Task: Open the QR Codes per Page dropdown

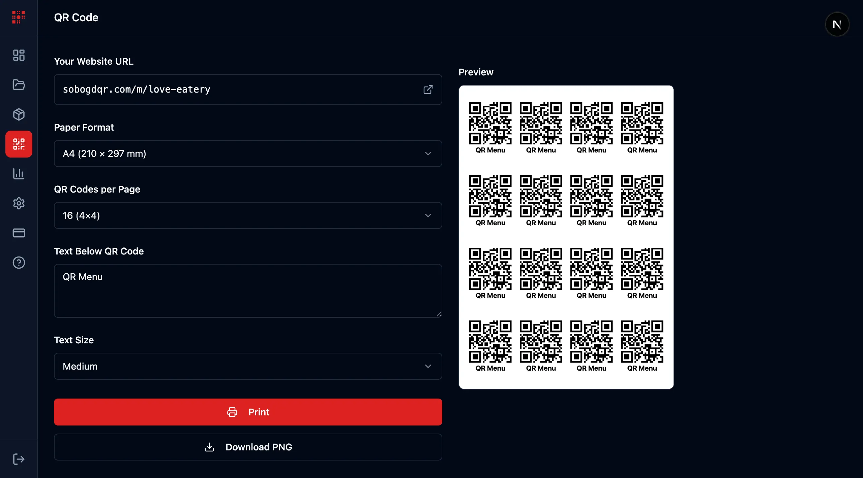Action: (x=248, y=215)
